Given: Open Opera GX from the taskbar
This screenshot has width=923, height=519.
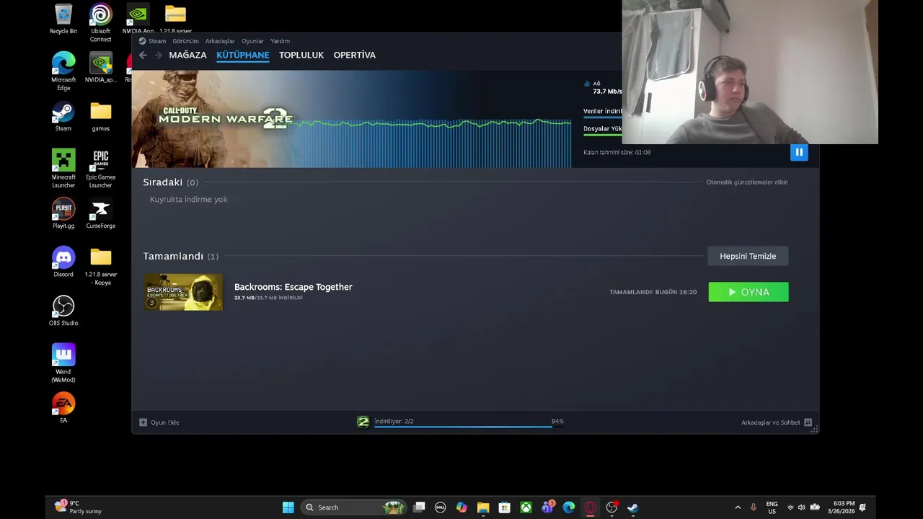Looking at the screenshot, I should 591,507.
